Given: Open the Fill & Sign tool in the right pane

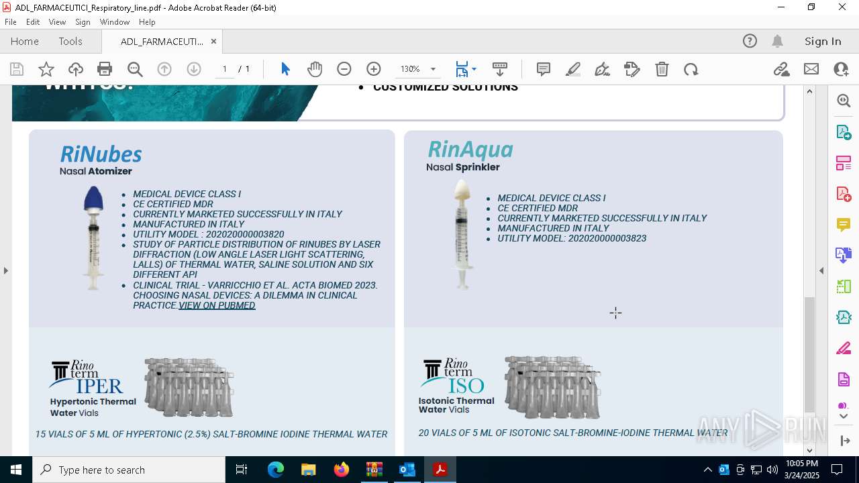Looking at the screenshot, I should click(x=844, y=348).
